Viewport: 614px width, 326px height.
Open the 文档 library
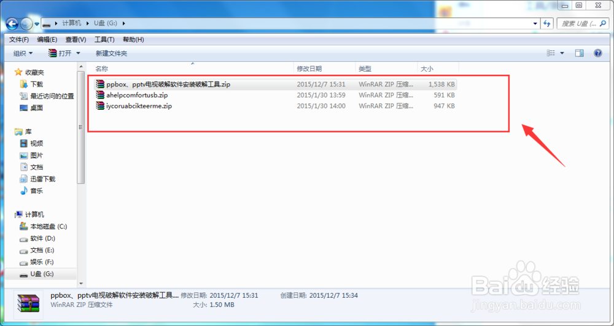click(x=31, y=167)
